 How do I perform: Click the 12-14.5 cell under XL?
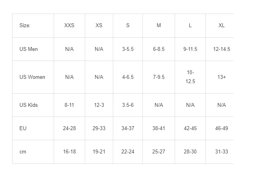pyautogui.click(x=221, y=49)
